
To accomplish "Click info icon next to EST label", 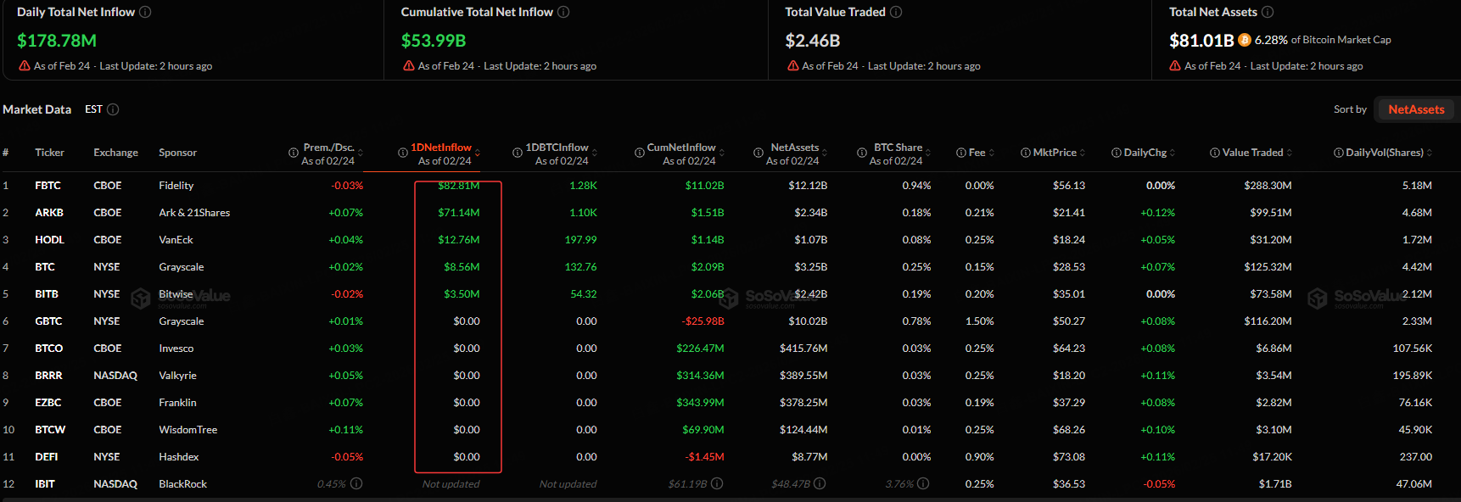I will click(113, 109).
